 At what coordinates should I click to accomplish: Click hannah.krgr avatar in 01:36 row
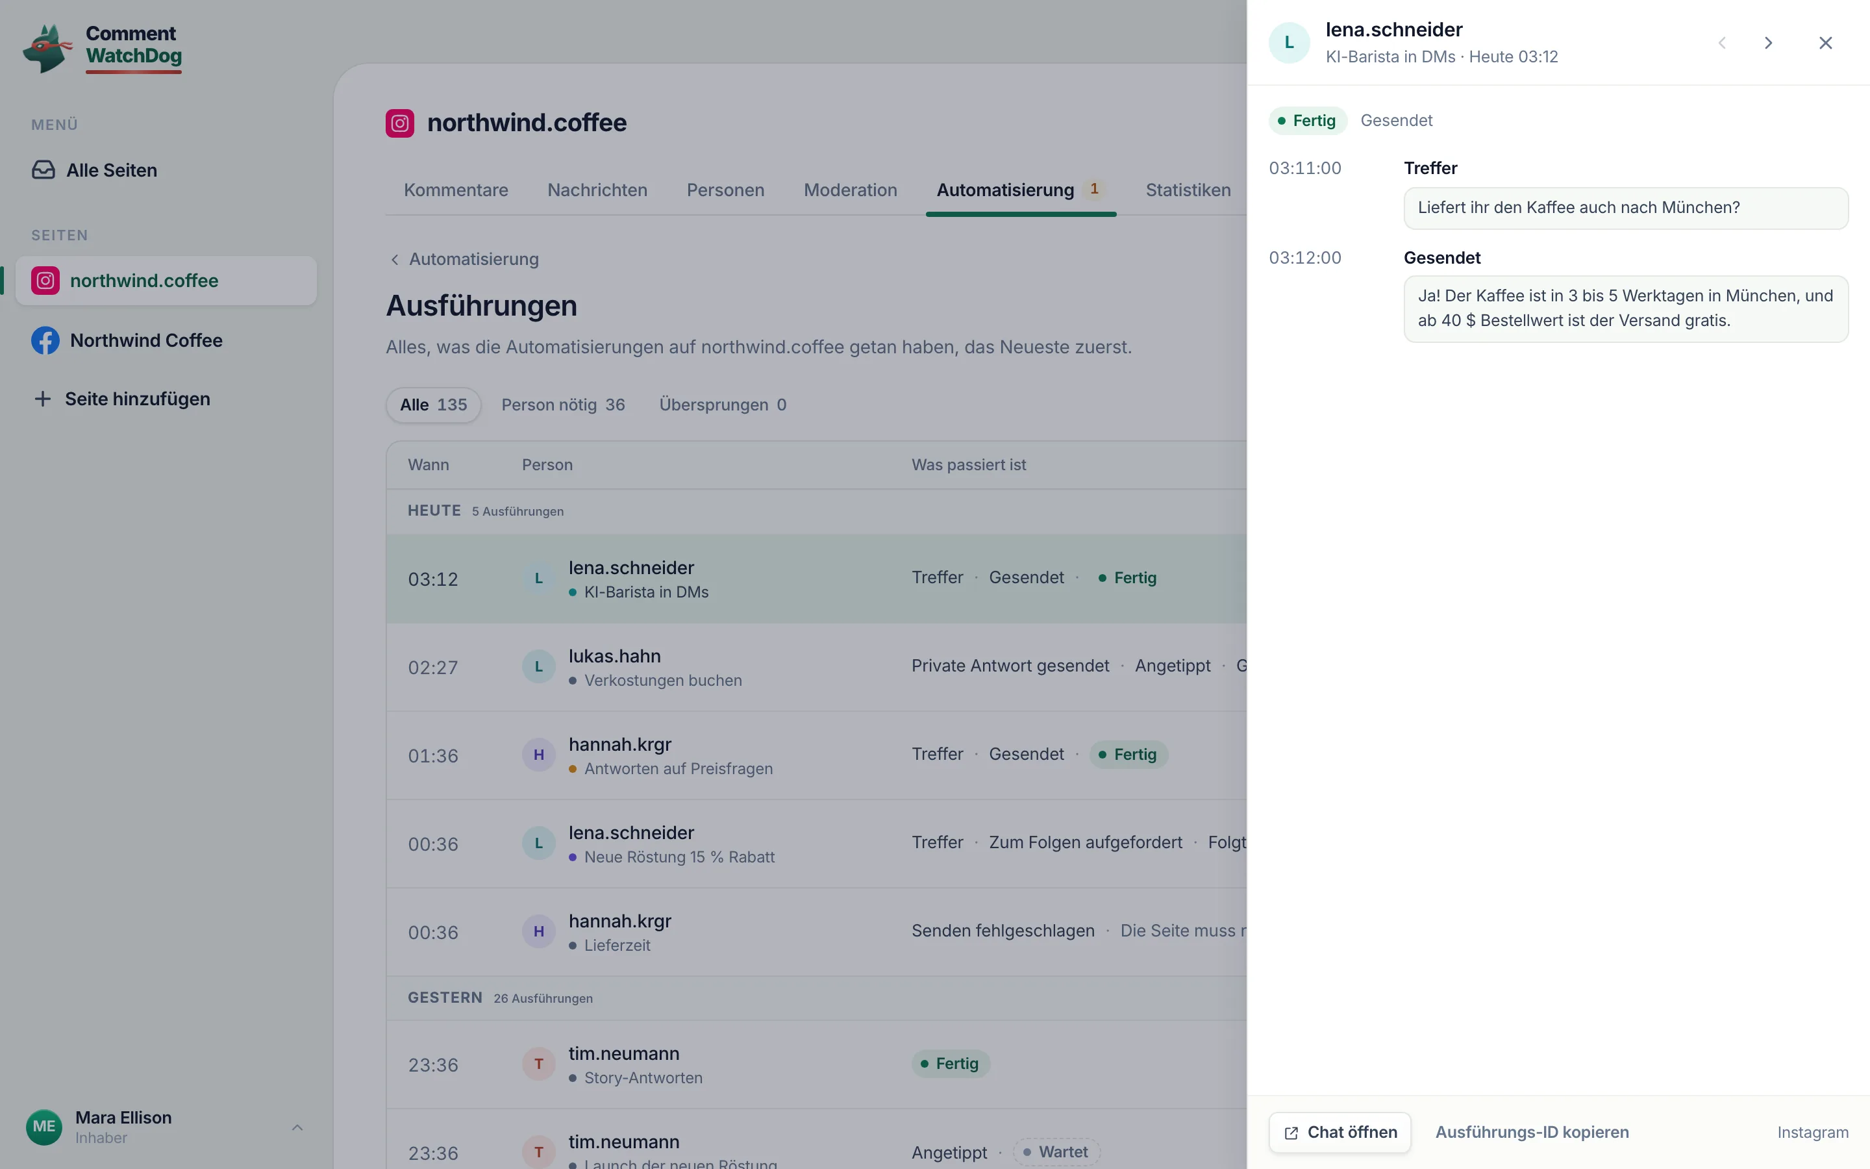(x=538, y=755)
